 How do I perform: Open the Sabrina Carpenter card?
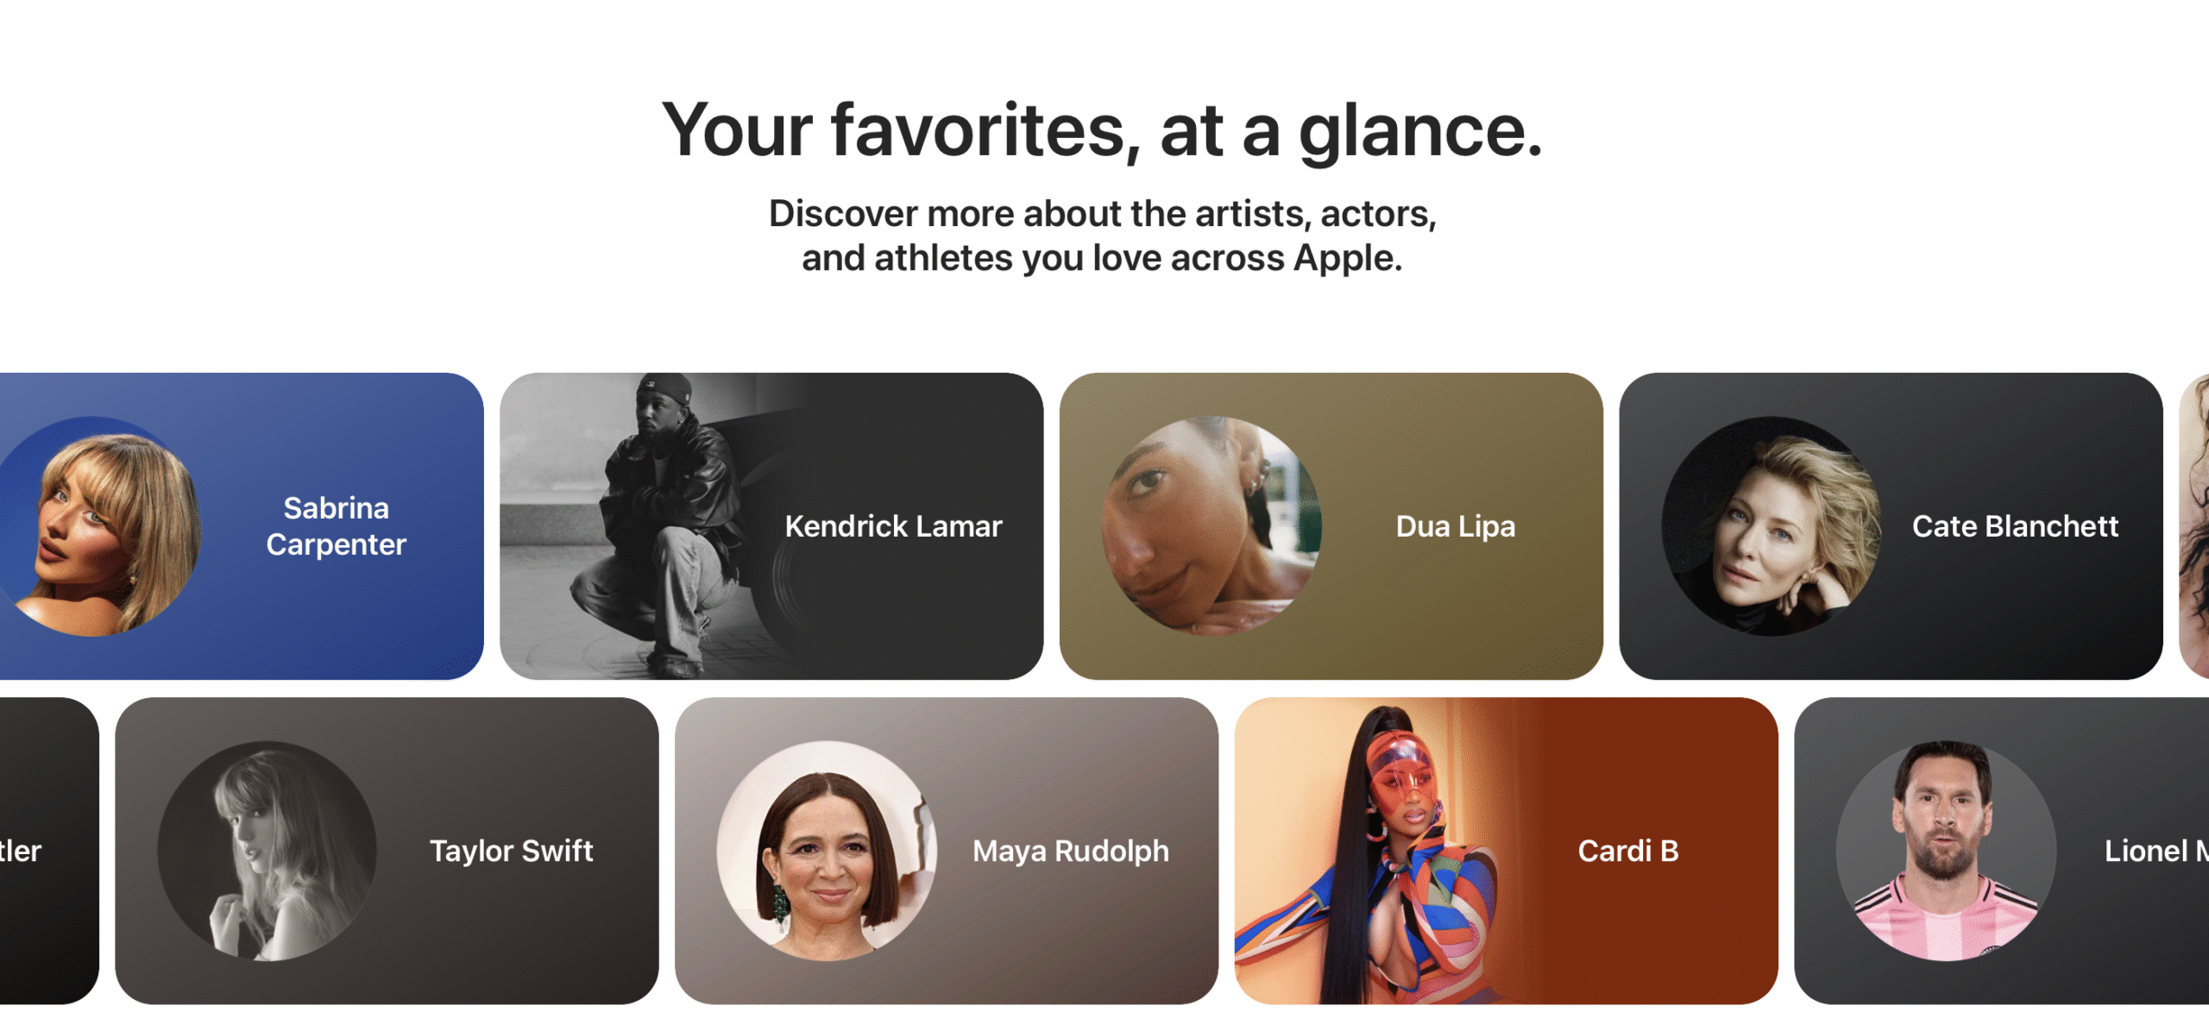pos(241,525)
